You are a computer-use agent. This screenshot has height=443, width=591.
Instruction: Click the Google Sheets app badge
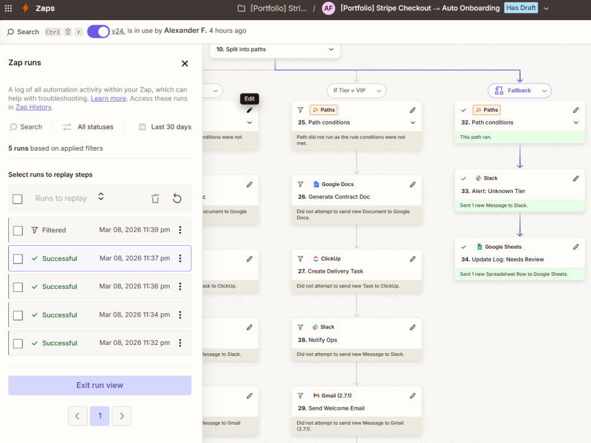(499, 247)
